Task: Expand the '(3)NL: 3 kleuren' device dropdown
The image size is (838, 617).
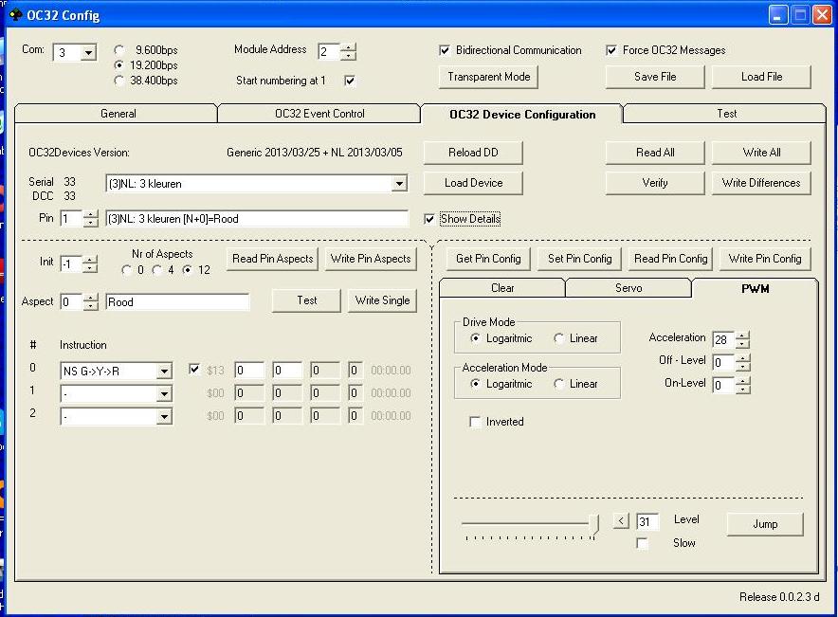Action: pyautogui.click(x=399, y=184)
